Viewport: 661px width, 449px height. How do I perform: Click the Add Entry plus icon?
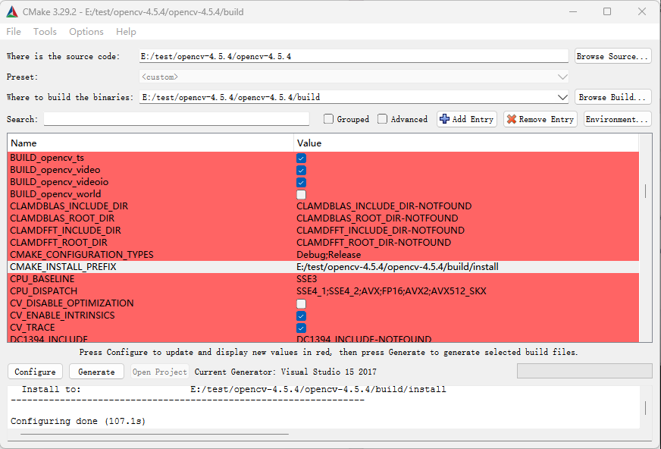(443, 119)
